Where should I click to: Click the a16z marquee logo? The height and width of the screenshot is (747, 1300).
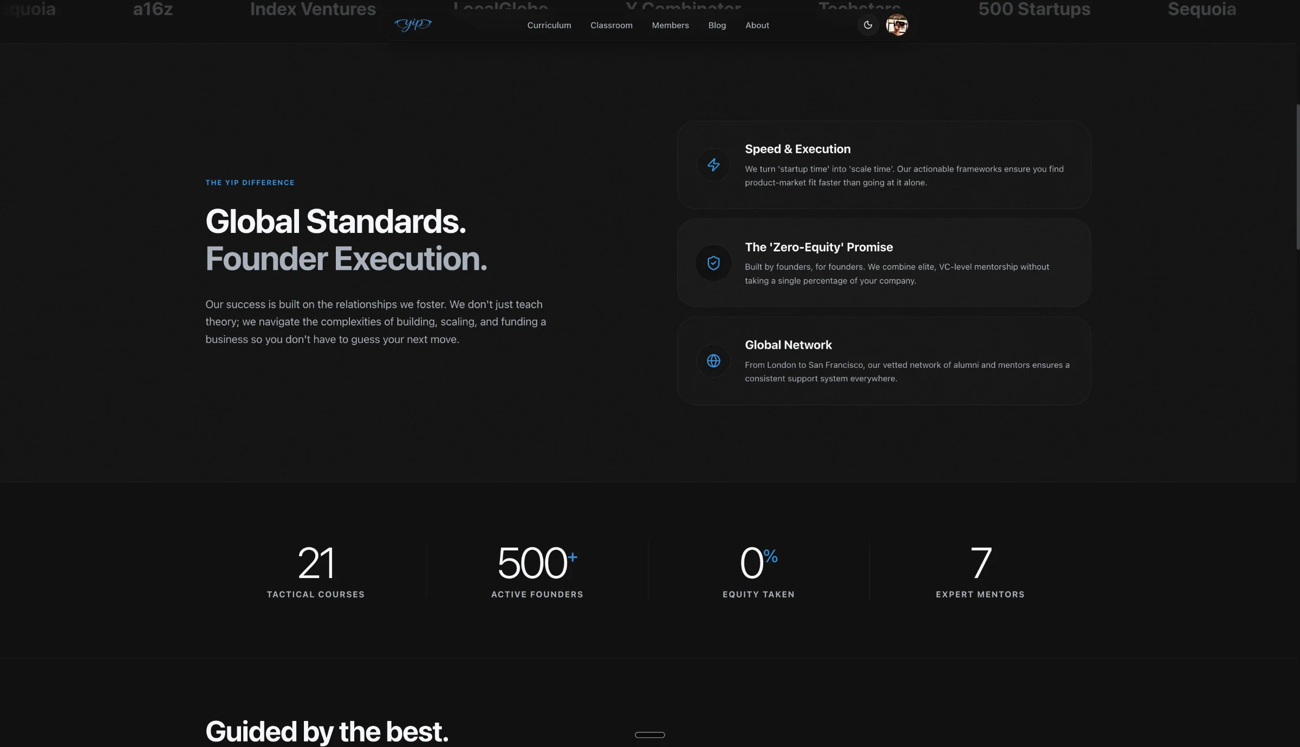point(153,9)
